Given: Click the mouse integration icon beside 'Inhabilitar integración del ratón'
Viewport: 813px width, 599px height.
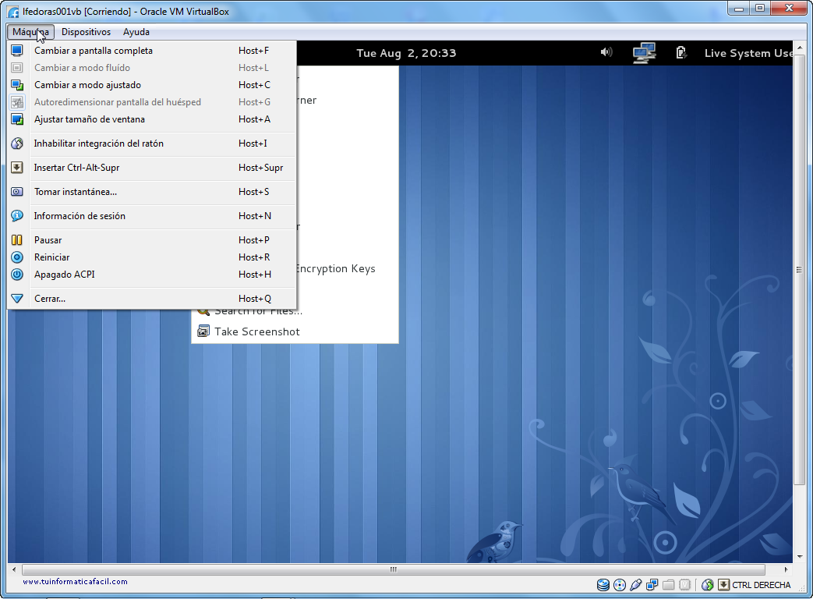Looking at the screenshot, I should (17, 144).
